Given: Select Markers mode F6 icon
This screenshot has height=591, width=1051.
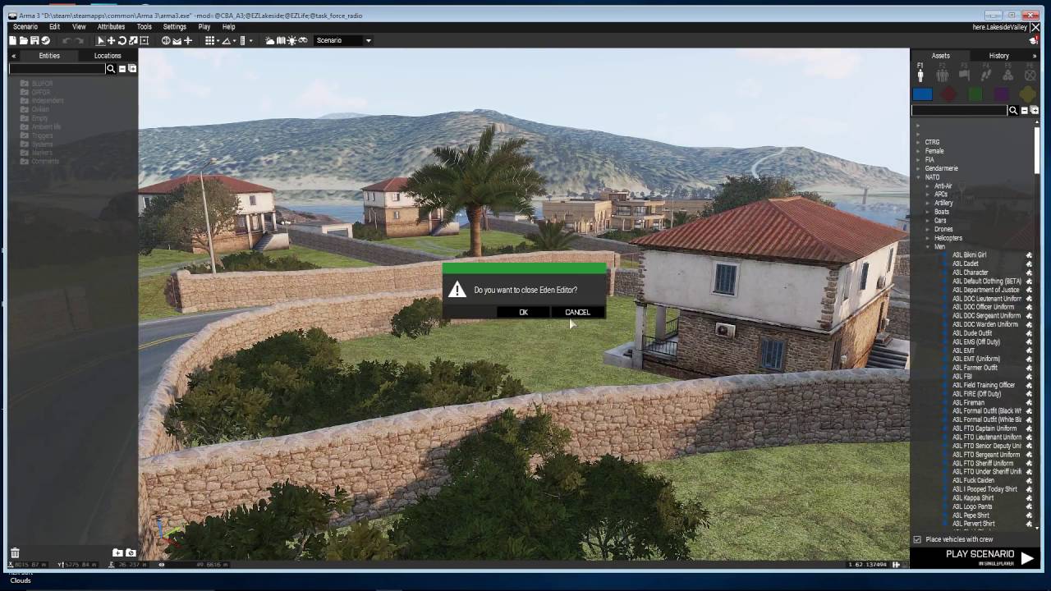Looking at the screenshot, I should click(x=1030, y=75).
